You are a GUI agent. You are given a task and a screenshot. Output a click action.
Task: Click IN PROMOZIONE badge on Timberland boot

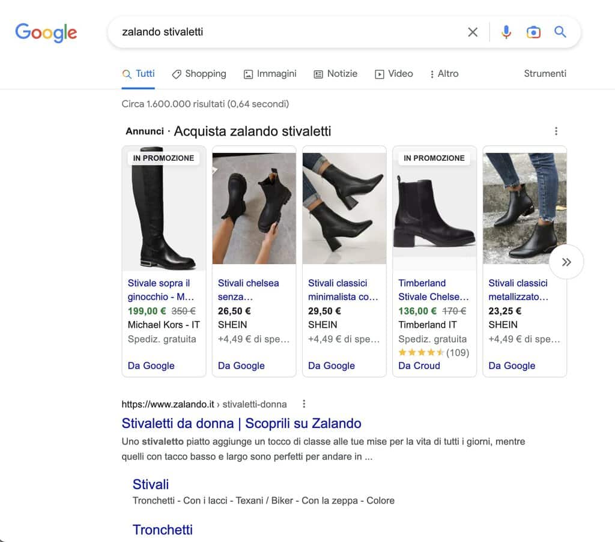pyautogui.click(x=434, y=158)
